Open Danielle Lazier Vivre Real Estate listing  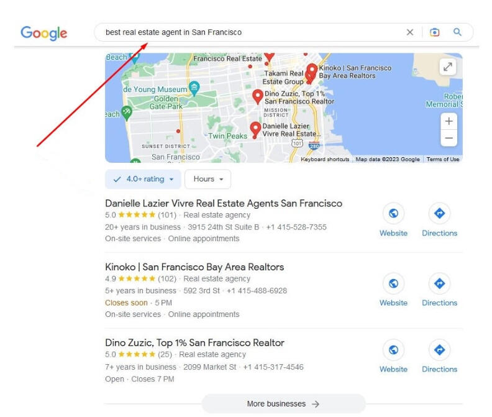tap(224, 203)
